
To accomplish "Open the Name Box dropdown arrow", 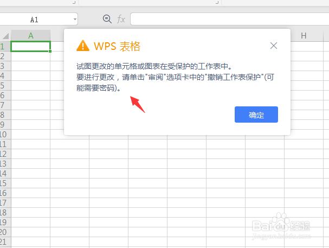I will 75,20.
